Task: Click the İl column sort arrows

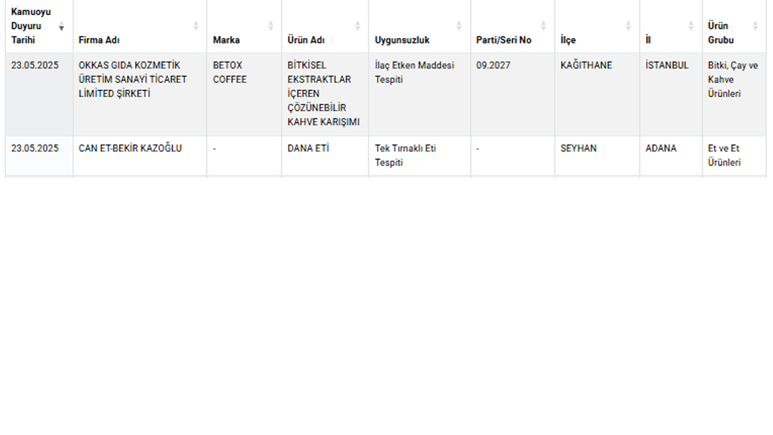Action: click(691, 26)
